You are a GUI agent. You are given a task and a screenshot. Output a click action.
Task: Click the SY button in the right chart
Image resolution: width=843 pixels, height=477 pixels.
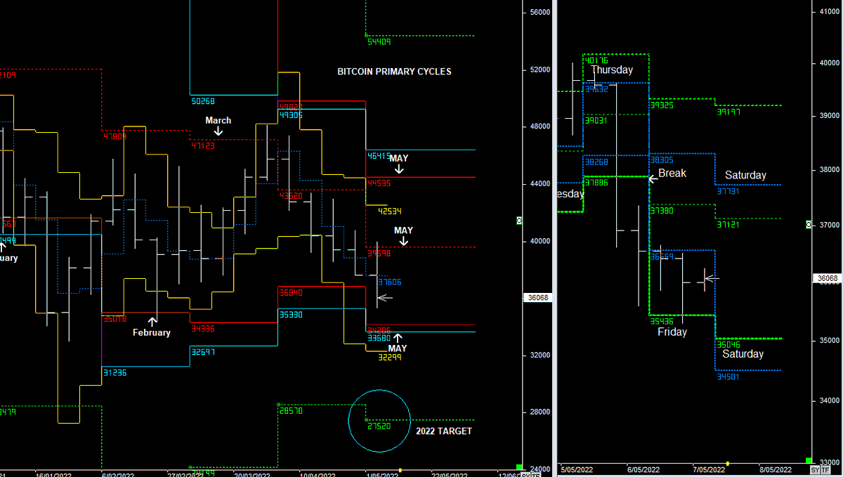[x=814, y=469]
